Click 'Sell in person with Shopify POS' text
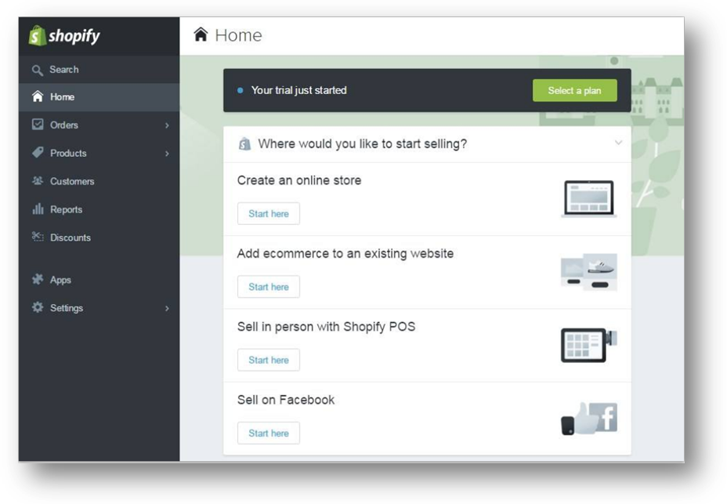This screenshot has height=504, width=727. [x=327, y=327]
